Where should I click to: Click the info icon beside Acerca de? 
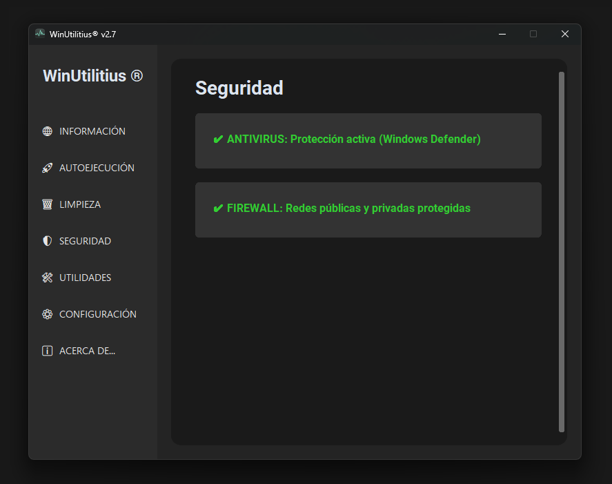tap(48, 351)
